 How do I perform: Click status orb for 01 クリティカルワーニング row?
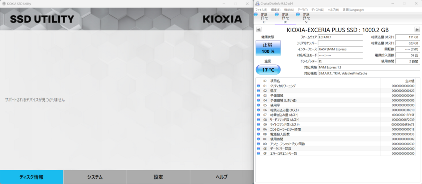[x=259, y=86]
